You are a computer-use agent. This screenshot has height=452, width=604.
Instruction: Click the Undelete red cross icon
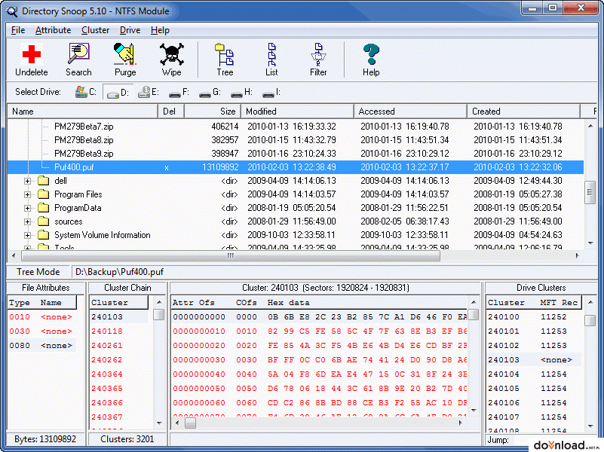point(32,53)
